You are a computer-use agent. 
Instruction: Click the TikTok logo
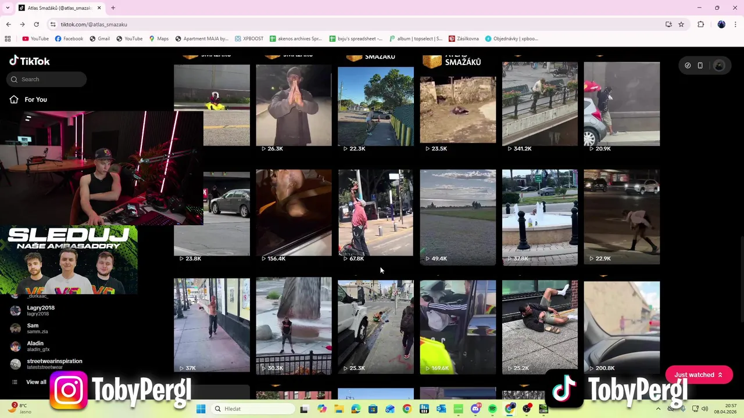tap(30, 61)
